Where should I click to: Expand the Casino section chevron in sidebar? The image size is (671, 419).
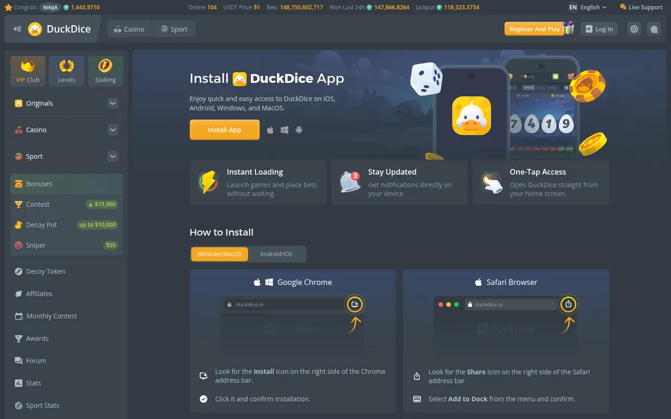point(112,130)
